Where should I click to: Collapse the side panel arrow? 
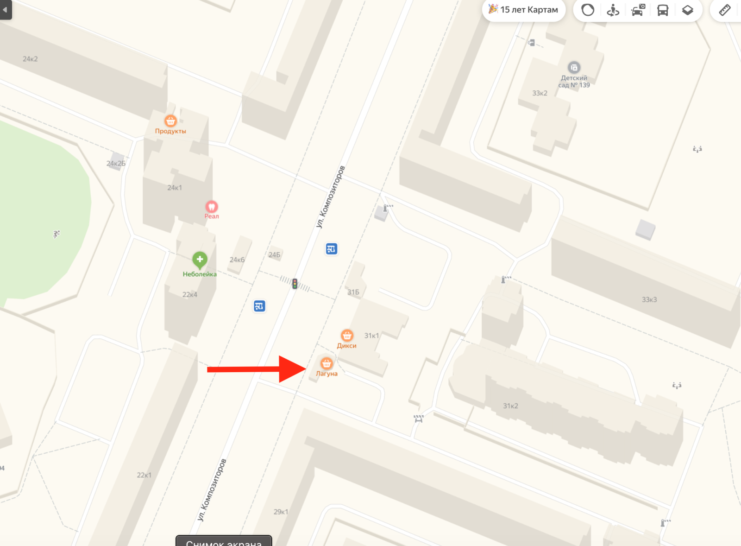click(6, 10)
